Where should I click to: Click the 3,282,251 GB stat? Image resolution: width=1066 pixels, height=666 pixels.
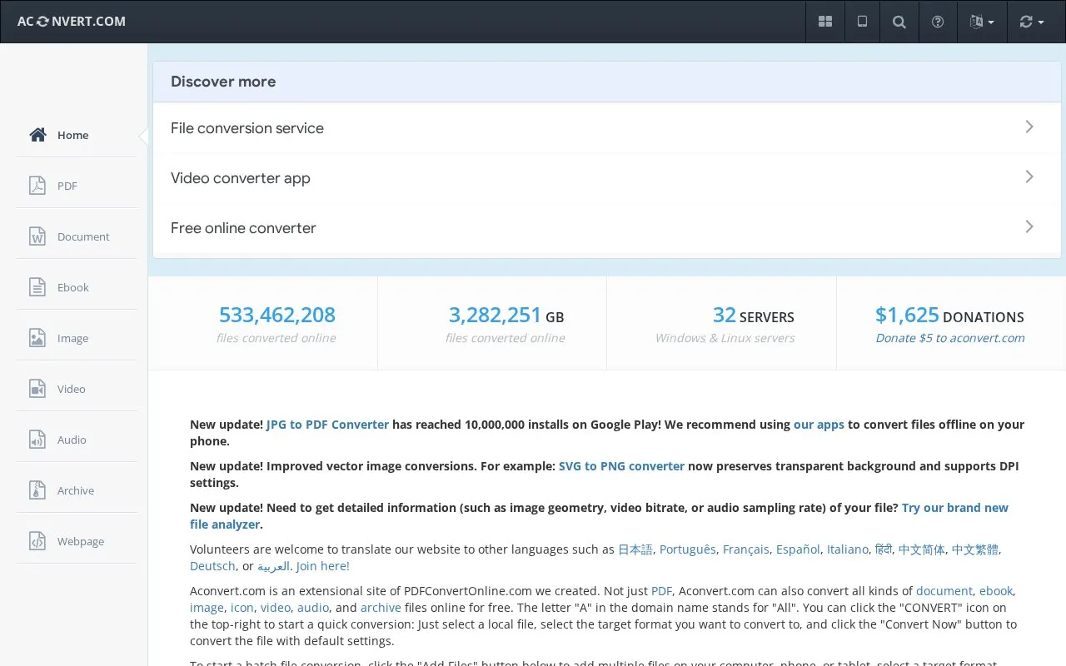point(506,316)
